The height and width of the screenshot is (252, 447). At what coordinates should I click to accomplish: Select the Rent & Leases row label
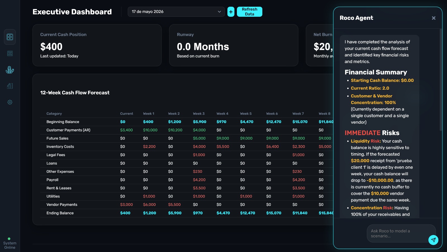click(59, 188)
